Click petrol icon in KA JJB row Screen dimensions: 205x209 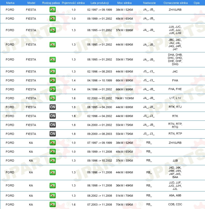coord(52,161)
